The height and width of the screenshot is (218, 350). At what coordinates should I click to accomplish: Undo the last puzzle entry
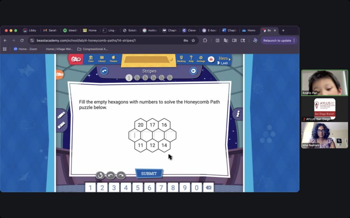[110, 175]
